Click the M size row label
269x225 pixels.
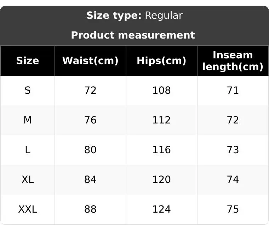28,120
